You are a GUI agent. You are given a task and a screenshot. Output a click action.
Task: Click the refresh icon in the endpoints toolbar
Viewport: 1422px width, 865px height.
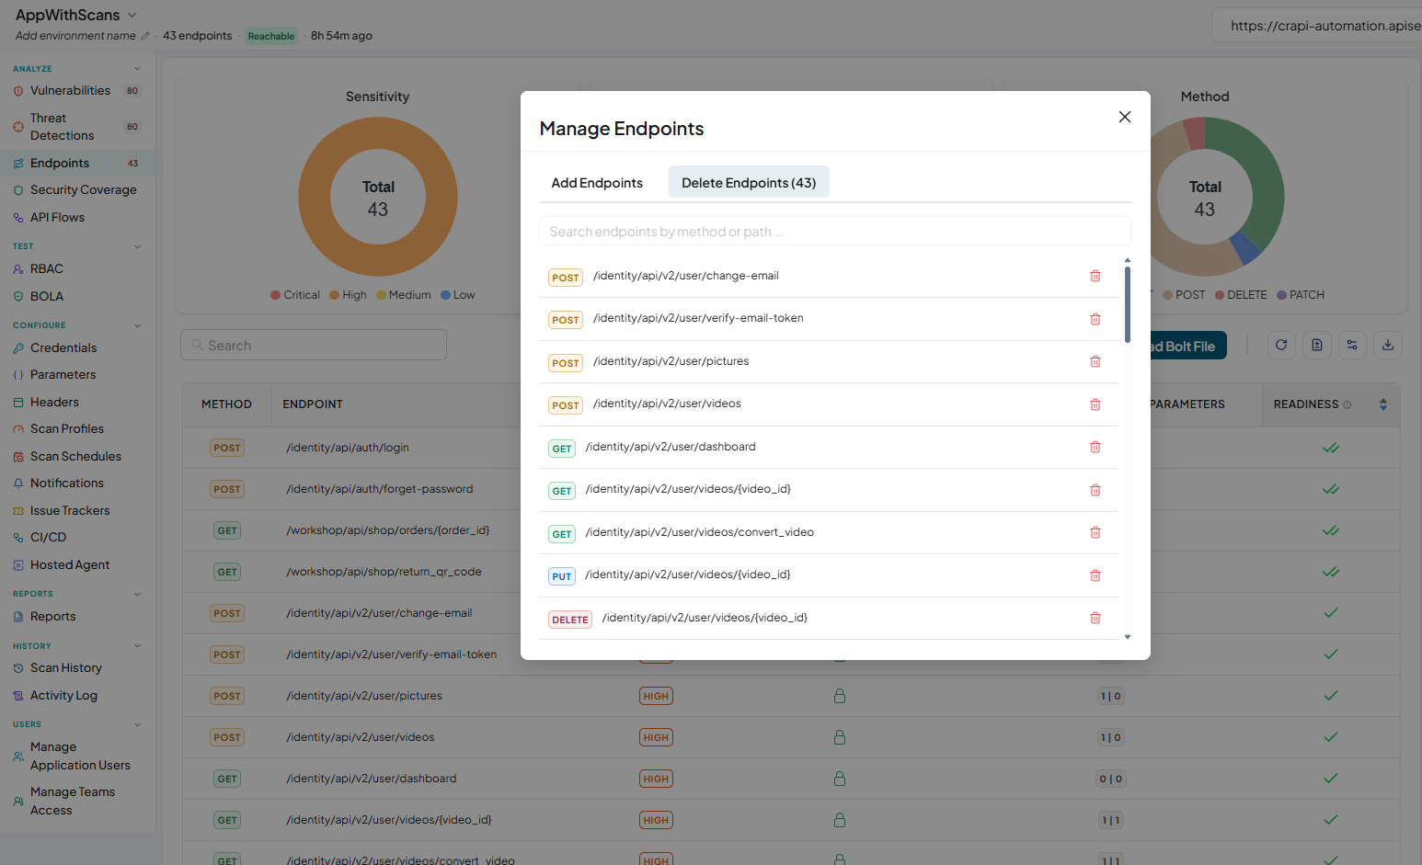(1281, 345)
